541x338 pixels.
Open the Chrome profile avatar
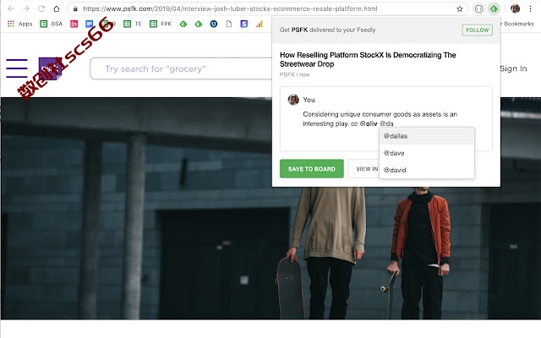515,9
